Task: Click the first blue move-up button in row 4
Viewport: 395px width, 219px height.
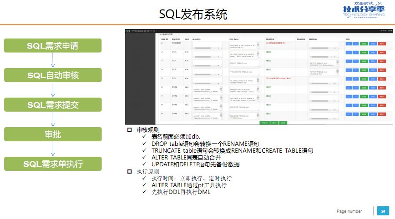Action: (x=349, y=70)
